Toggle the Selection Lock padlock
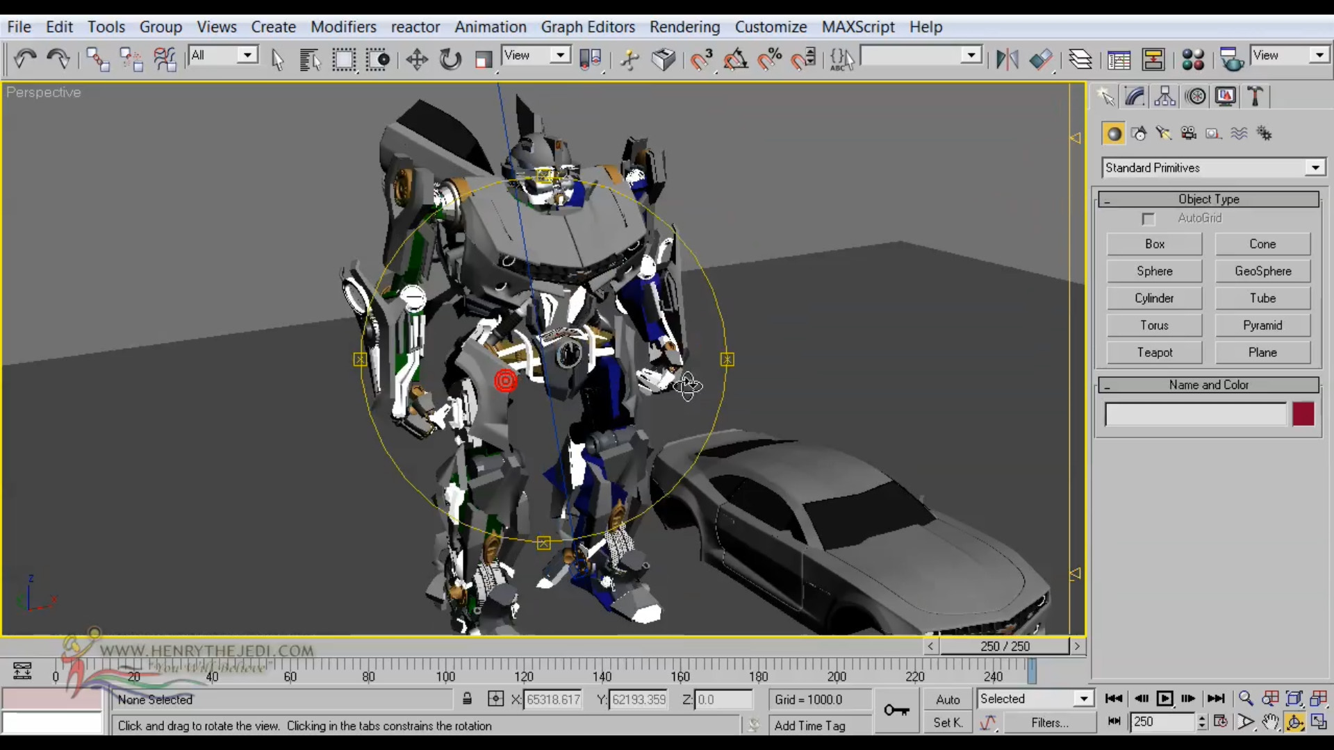The height and width of the screenshot is (750, 1334). [x=468, y=699]
